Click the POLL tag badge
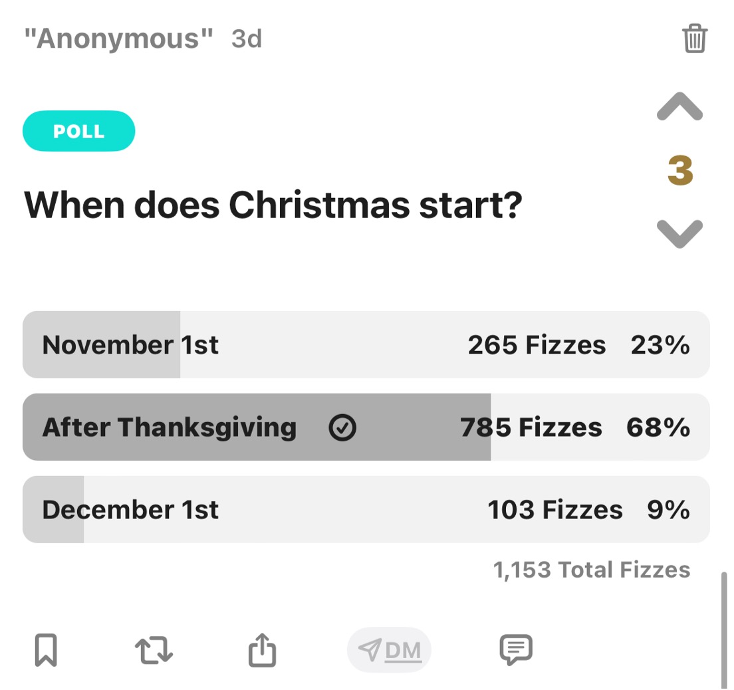The image size is (734, 690). [78, 131]
